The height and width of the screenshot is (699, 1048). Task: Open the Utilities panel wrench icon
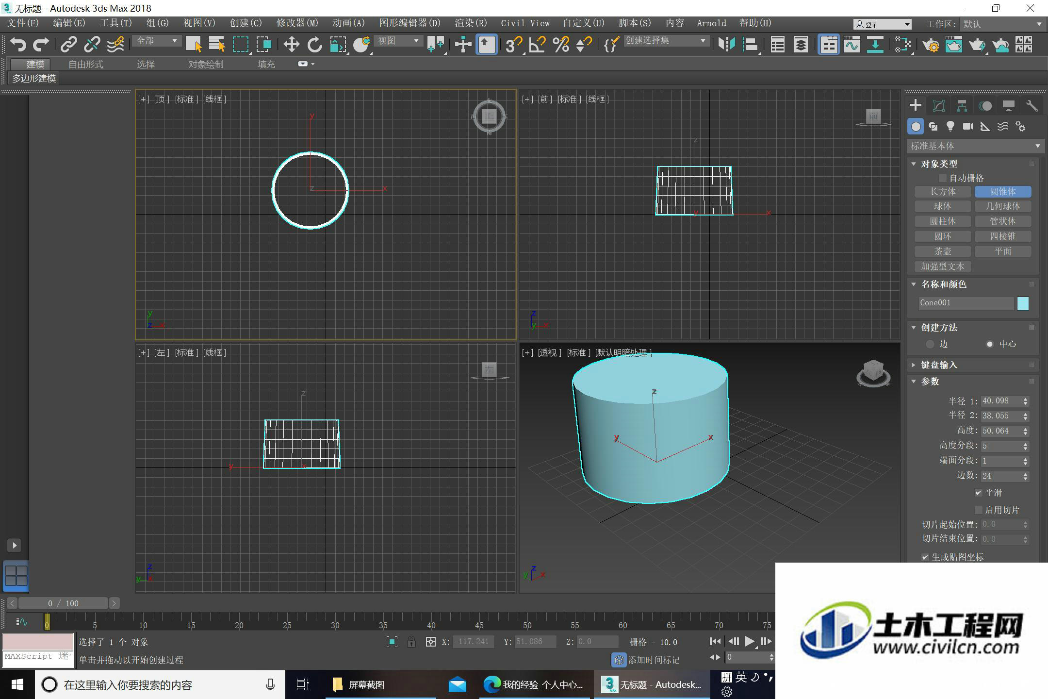[x=1032, y=106]
